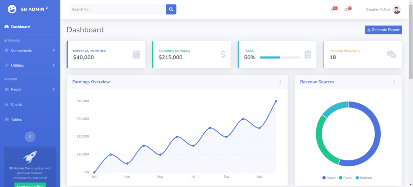Go to Charts in the sidebar
The width and height of the screenshot is (413, 187).
pos(16,105)
